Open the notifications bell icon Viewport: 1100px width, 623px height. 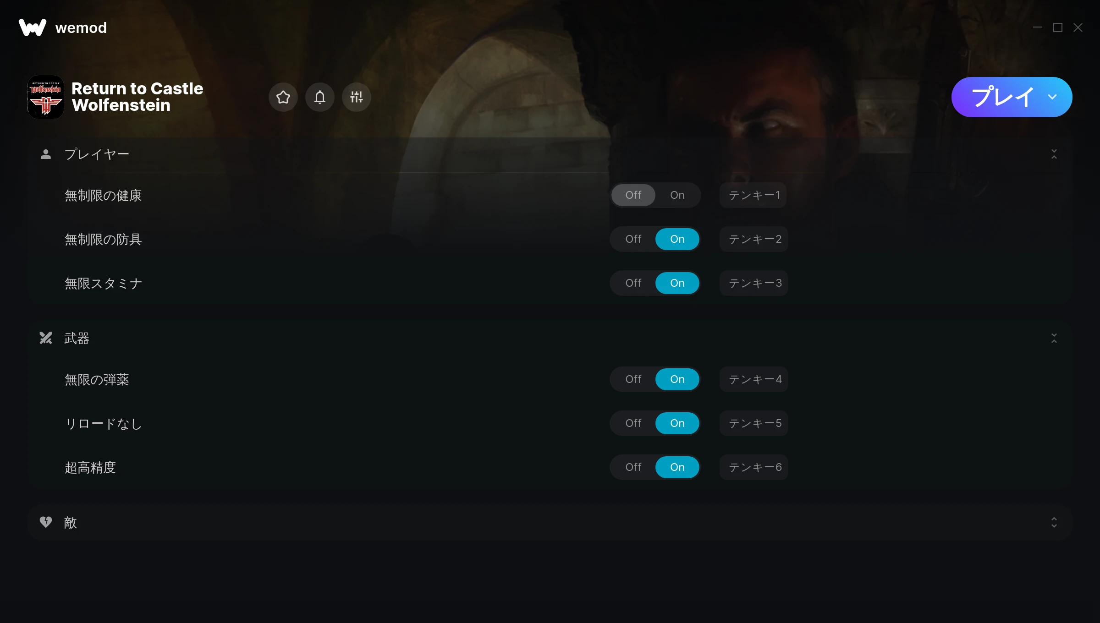(320, 97)
